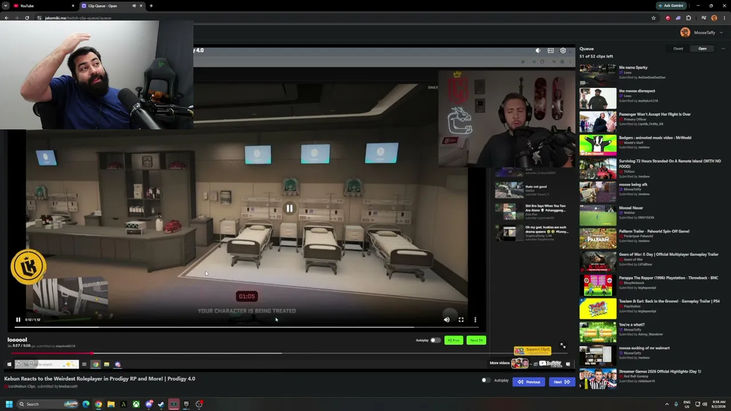Bookmark this page with the star icon
This screenshot has width=731, height=411.
[653, 18]
